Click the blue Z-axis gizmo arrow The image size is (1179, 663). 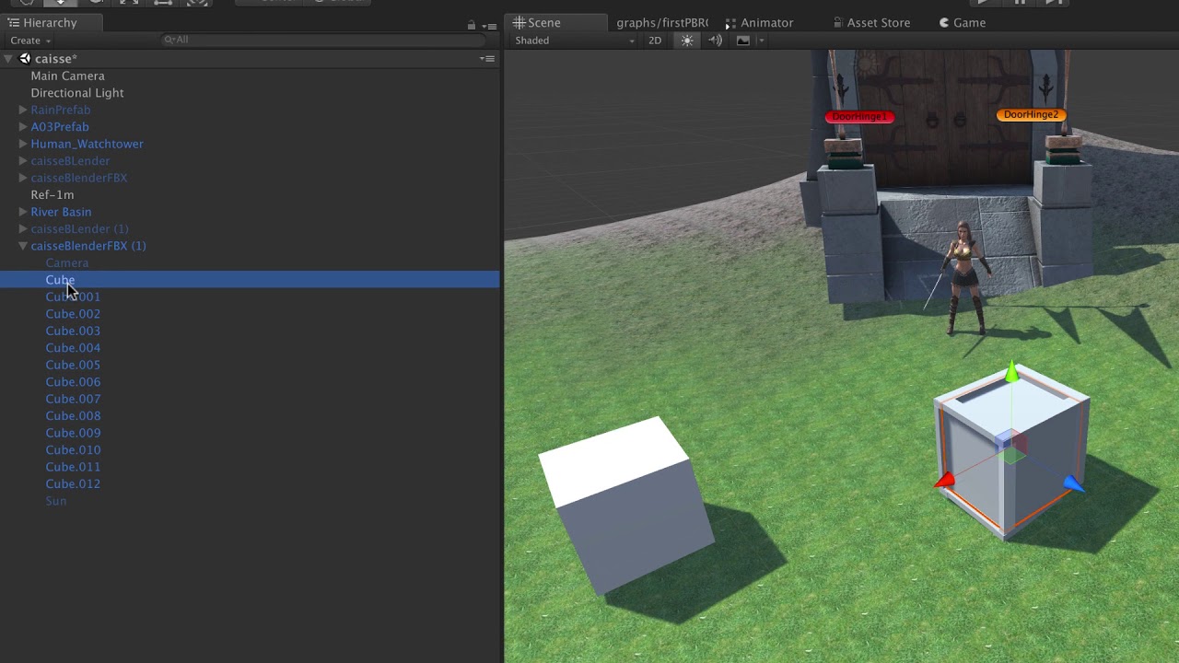1073,483
